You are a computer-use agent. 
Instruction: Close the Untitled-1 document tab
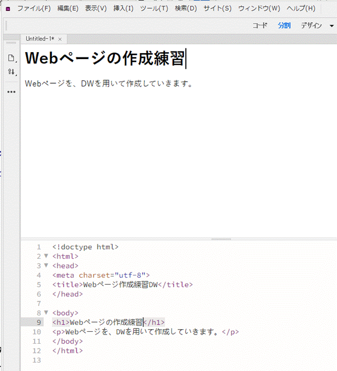(60, 39)
